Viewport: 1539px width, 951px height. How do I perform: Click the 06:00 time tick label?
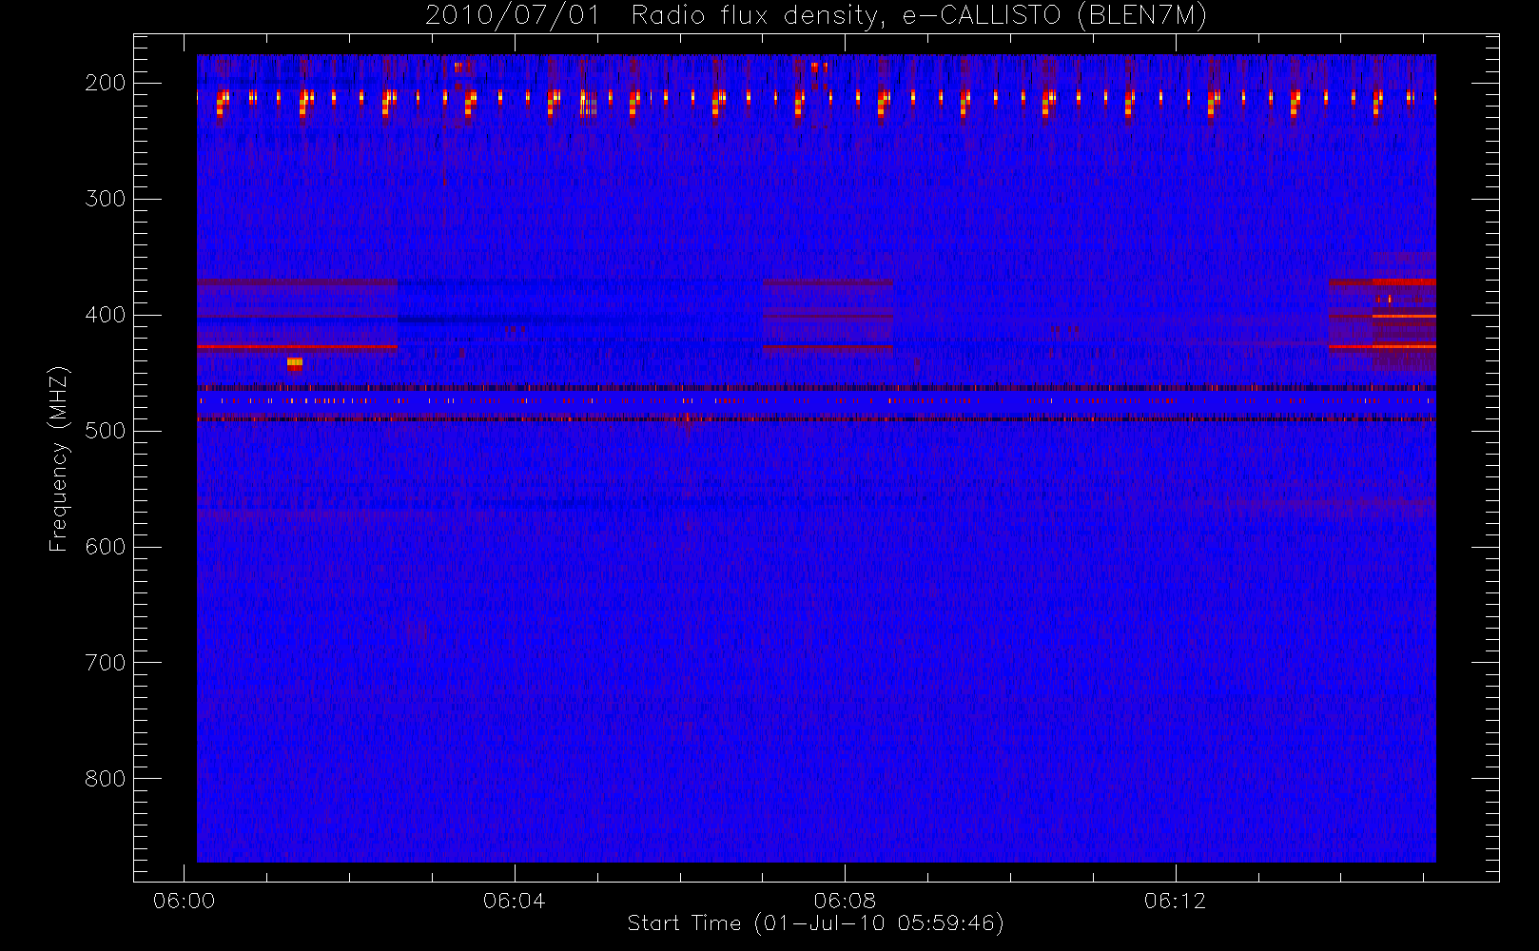184,901
